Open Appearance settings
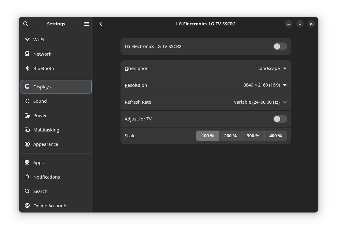337x233 pixels. (56, 144)
